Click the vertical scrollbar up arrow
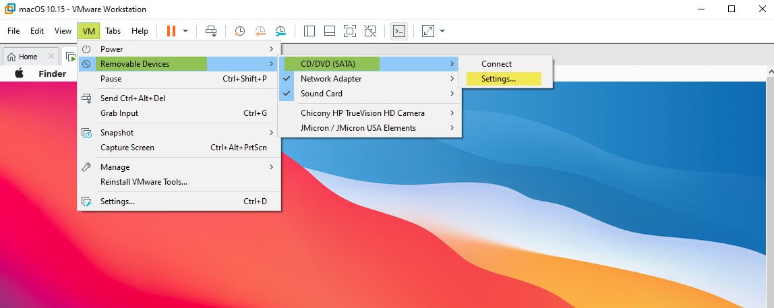Screen dimensions: 774x308 (770, 72)
